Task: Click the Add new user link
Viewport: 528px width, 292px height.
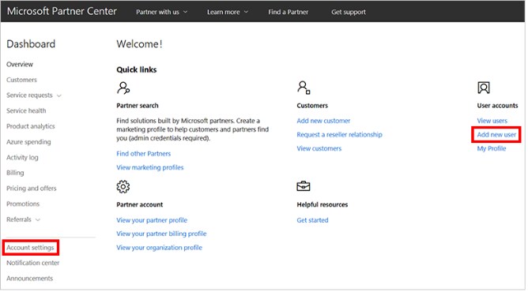Action: 496,134
